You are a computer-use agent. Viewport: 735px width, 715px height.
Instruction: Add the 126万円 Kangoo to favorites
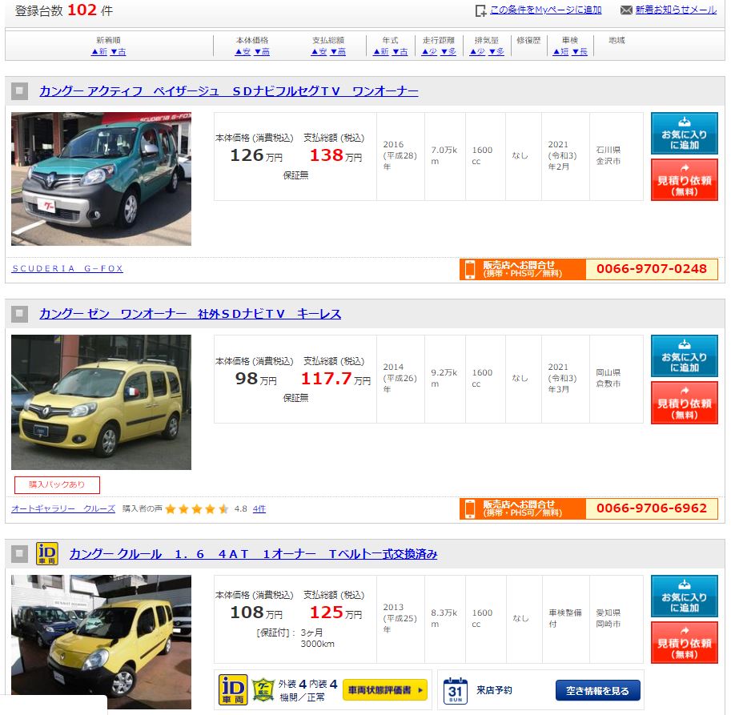click(x=685, y=133)
